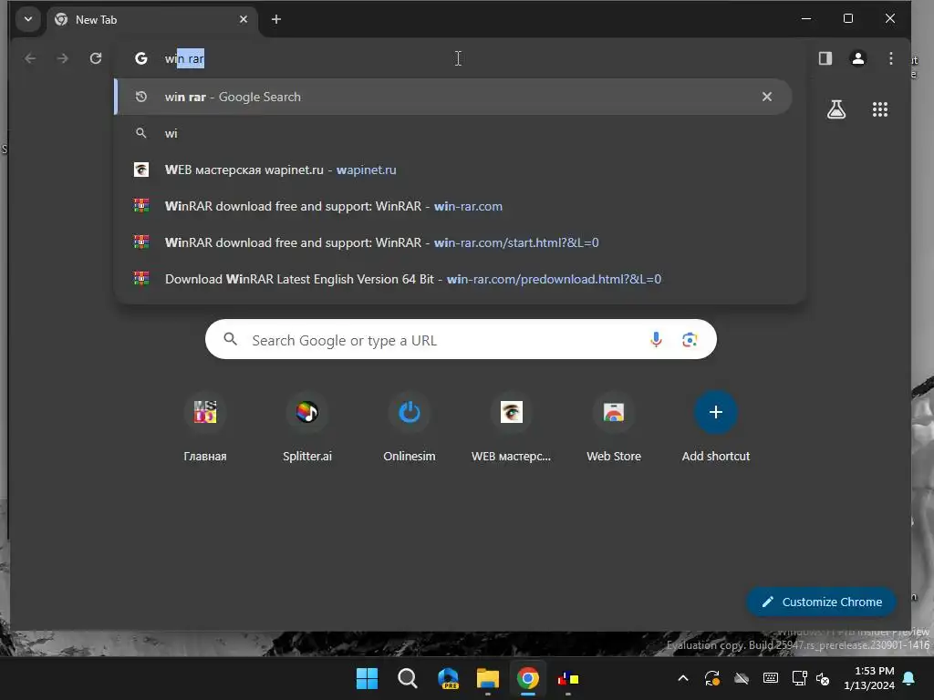This screenshot has height=700, width=934.
Task: Click Chrome icon in taskbar
Action: [x=528, y=678]
